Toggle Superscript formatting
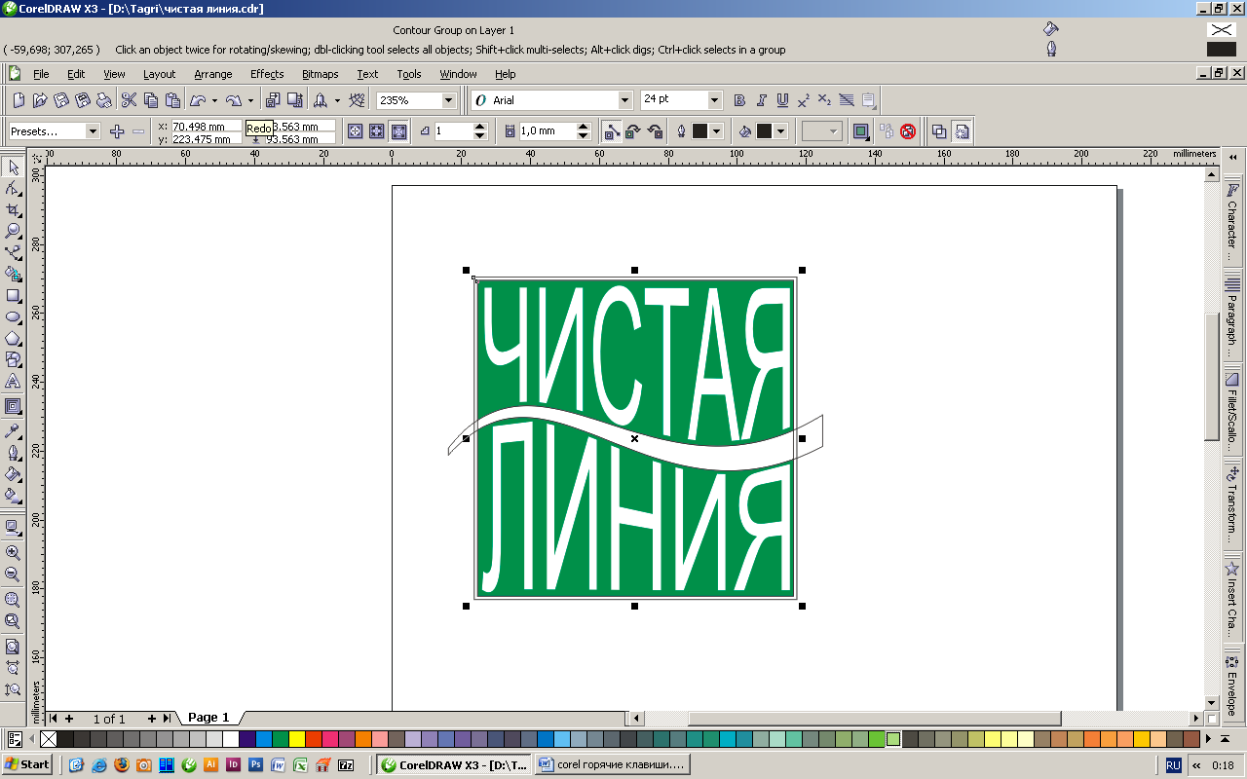Viewport: 1247px width, 779px height. pyautogui.click(x=804, y=100)
